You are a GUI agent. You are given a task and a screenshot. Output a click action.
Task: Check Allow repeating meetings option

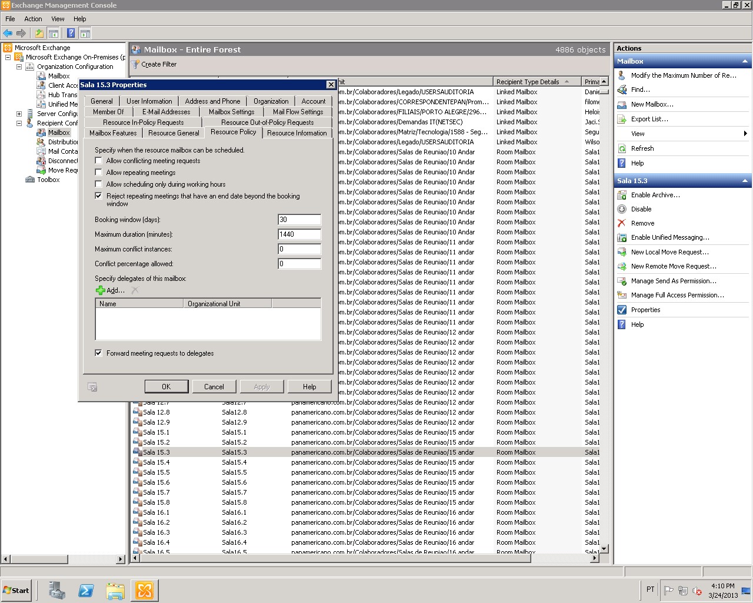tap(99, 173)
